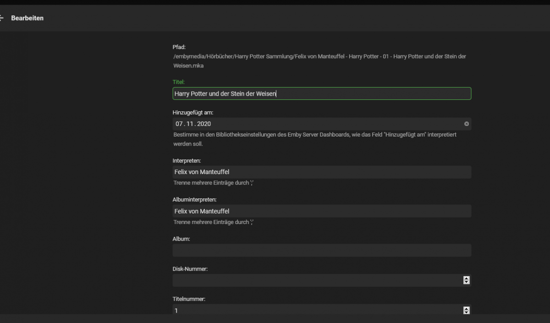Click into the Albuminterpreten field
The height and width of the screenshot is (323, 550).
point(322,211)
